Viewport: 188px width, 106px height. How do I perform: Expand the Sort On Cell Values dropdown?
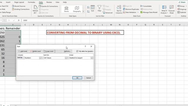point(66,58)
